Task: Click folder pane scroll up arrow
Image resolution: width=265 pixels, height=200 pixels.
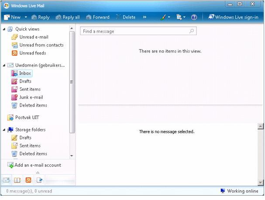Action: [72, 28]
